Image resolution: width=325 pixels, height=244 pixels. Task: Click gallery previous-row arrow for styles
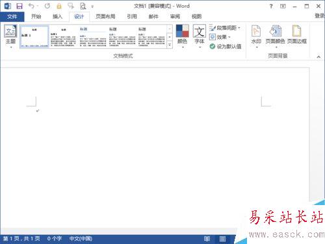(170, 29)
